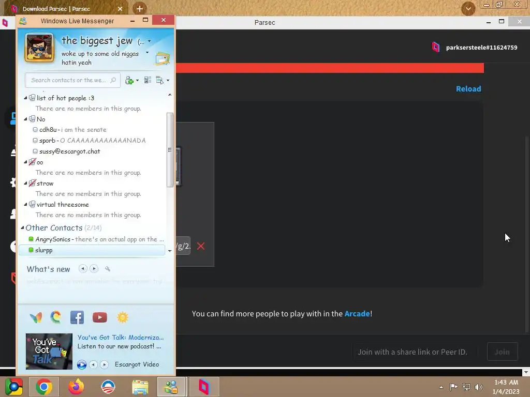Screen dimensions: 530x397
Task: Click the Parsec logo beside the username
Action: 436,47
